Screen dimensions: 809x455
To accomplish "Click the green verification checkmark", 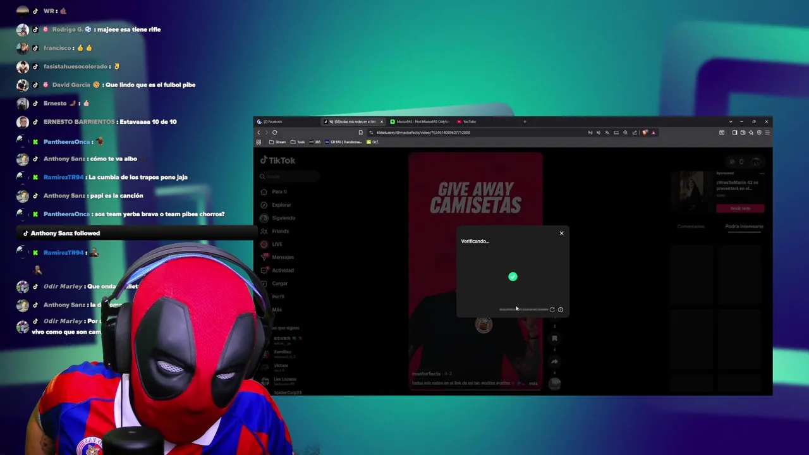I will pos(513,276).
